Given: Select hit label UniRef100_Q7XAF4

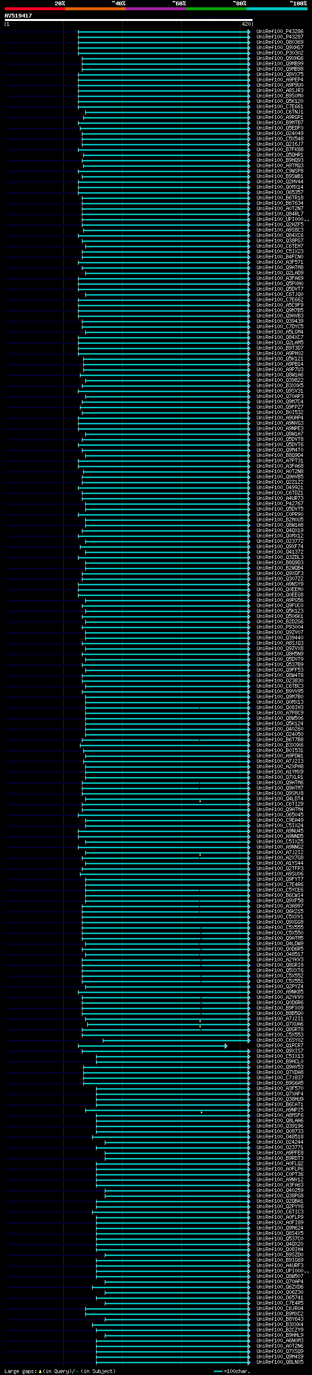Looking at the screenshot, I should (x=280, y=1094).
